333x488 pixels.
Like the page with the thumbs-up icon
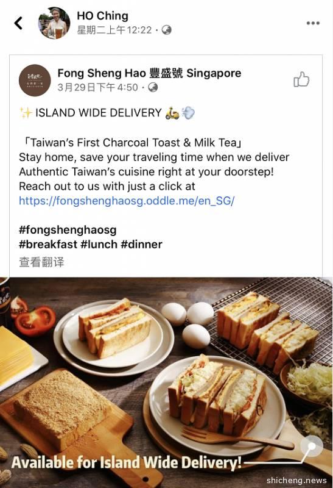(x=301, y=79)
